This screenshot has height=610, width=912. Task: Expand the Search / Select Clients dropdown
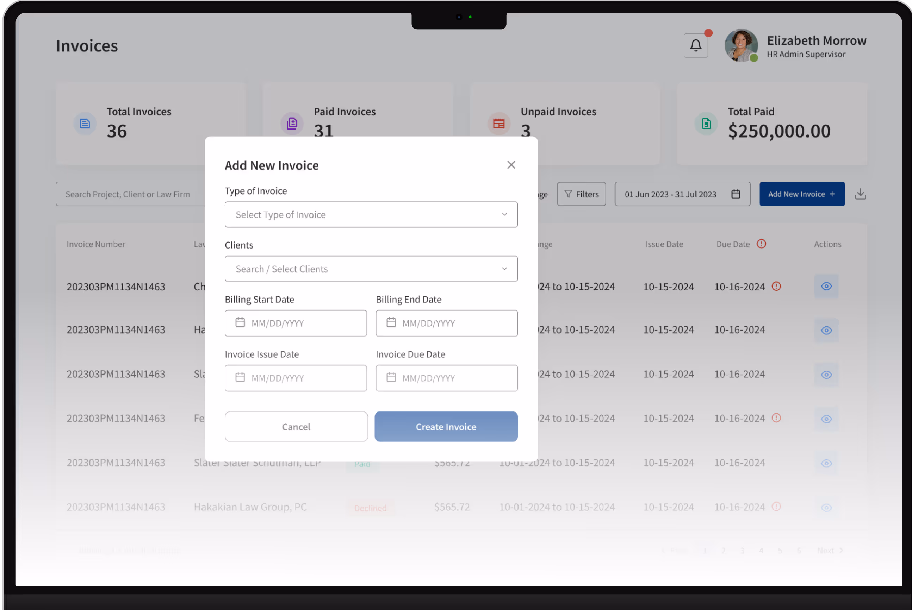(371, 269)
